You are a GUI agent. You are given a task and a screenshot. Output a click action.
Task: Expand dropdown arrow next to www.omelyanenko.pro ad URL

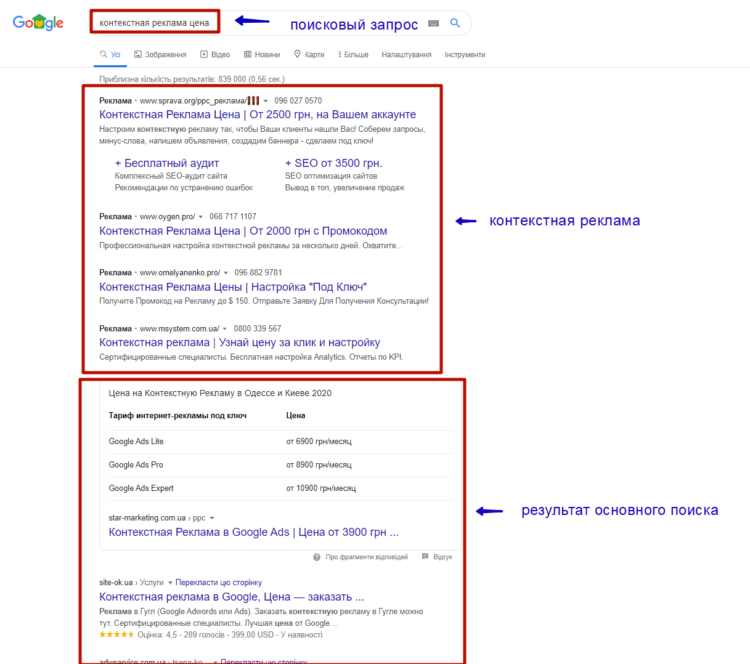click(226, 273)
